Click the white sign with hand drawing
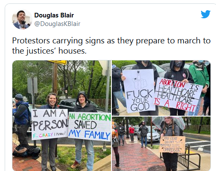 click(139, 91)
